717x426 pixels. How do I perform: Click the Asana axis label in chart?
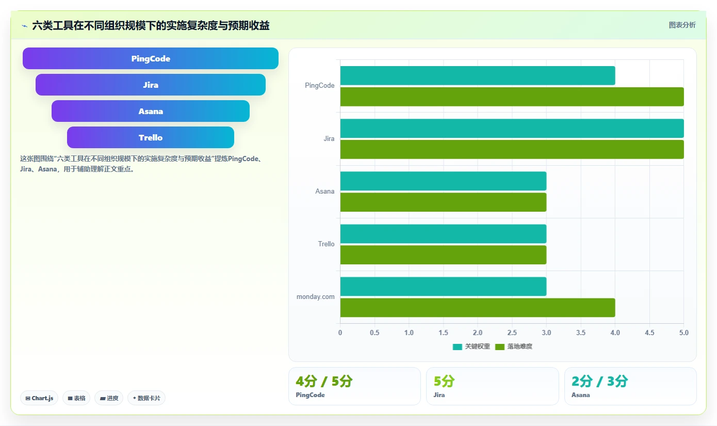click(x=325, y=191)
